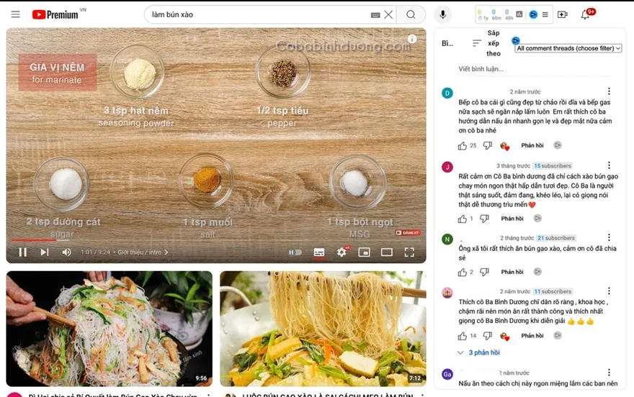634x397 pixels.
Task: Click TubeBuddy reply icon on 'Ông xã tôi' comment
Action: pyautogui.click(x=537, y=272)
